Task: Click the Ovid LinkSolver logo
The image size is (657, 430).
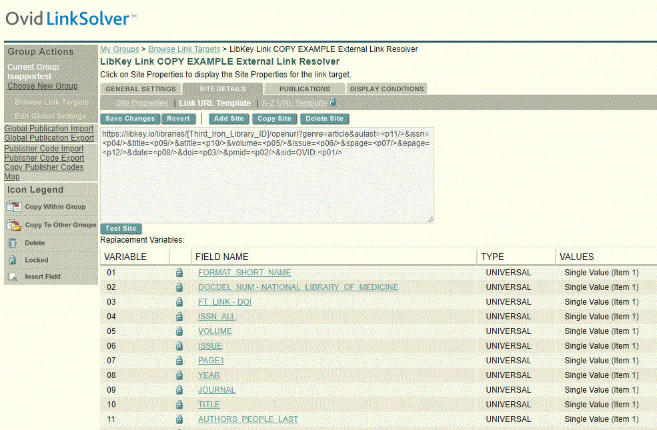Action: coord(71,19)
